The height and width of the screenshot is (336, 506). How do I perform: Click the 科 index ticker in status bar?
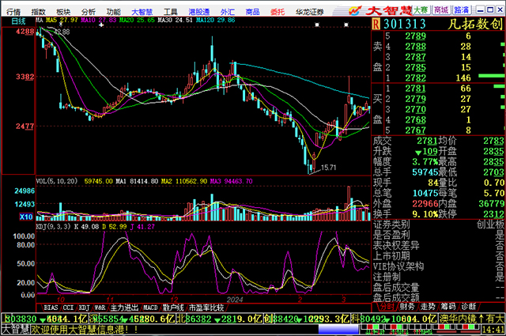click(x=395, y=319)
